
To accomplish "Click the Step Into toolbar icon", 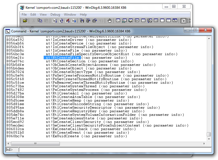I will pos(82,21).
